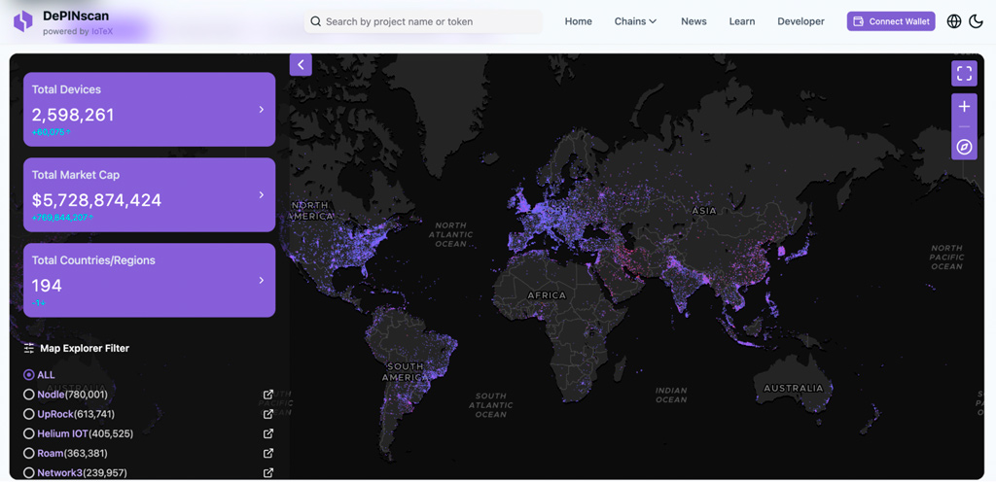Reset map compass orientation

click(x=964, y=147)
